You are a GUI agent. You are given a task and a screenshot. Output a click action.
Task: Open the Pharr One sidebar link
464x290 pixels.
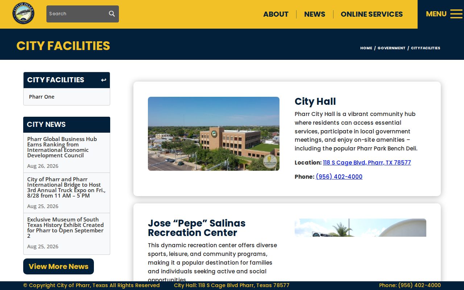pyautogui.click(x=42, y=97)
